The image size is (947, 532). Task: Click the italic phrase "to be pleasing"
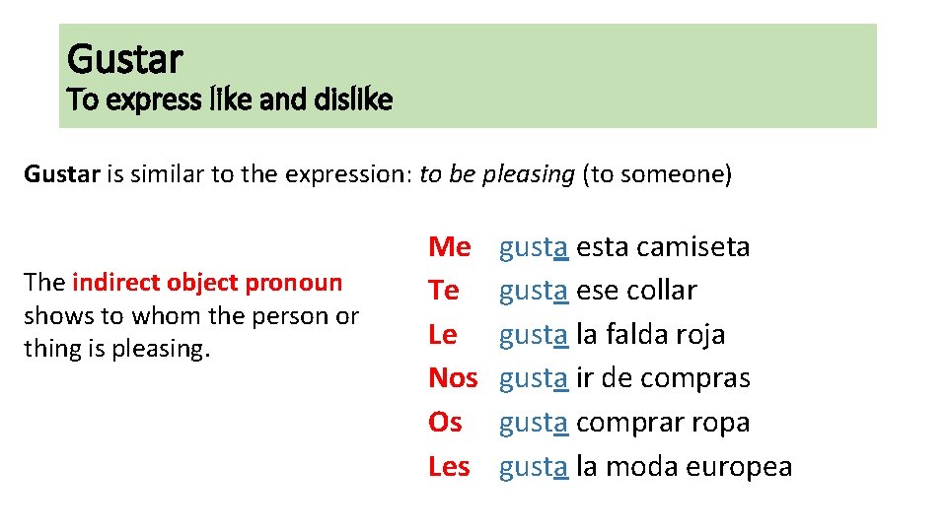pyautogui.click(x=496, y=175)
